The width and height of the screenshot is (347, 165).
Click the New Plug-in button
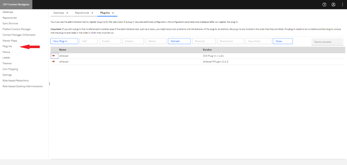pos(64,41)
